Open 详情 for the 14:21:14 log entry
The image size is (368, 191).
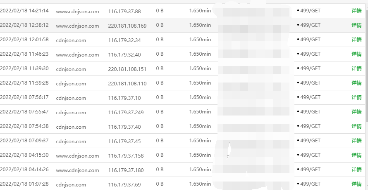coord(356,11)
